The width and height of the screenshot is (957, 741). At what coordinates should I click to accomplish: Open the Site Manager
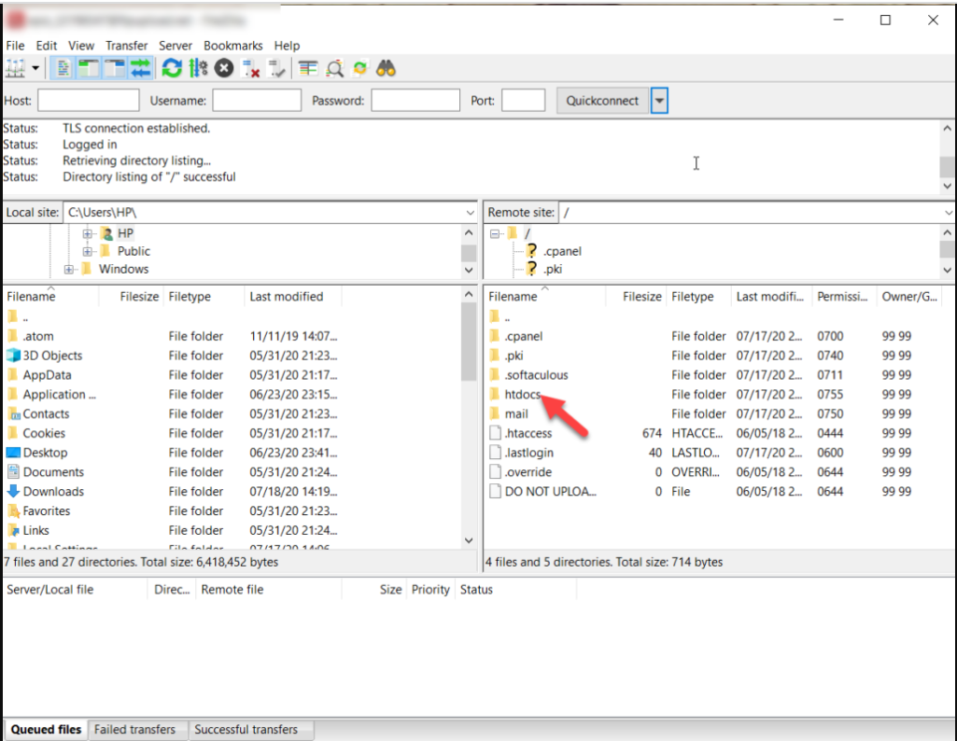(x=15, y=68)
